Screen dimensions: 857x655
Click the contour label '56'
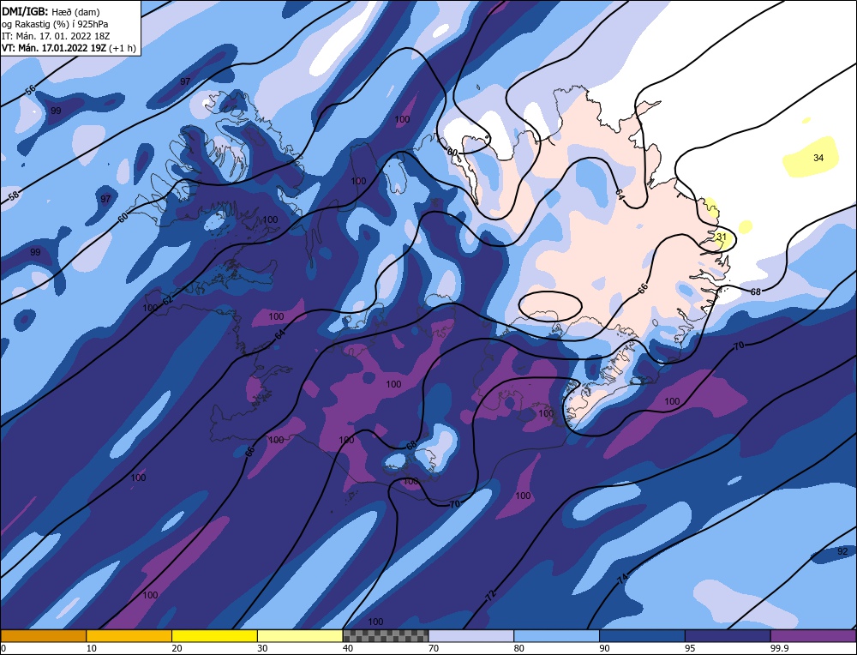tap(31, 90)
